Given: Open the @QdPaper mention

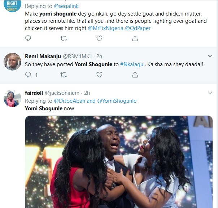Looking at the screenshot, I should (x=138, y=27).
